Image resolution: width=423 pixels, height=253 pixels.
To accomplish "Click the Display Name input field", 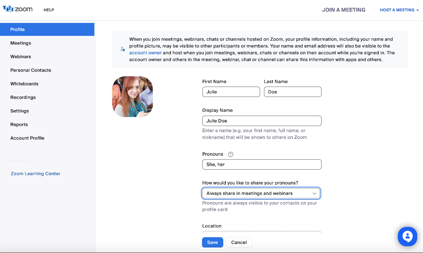I will 262,121.
